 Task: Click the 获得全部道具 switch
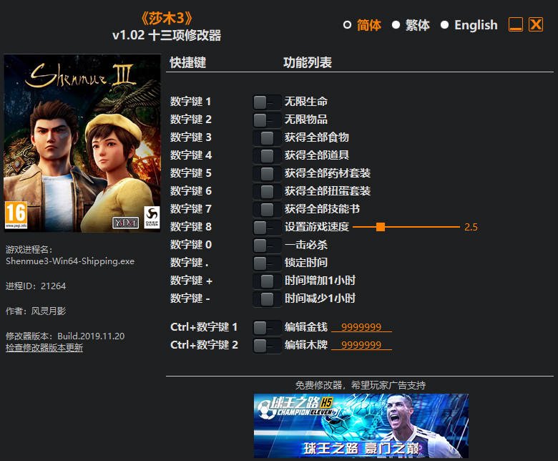(266, 155)
